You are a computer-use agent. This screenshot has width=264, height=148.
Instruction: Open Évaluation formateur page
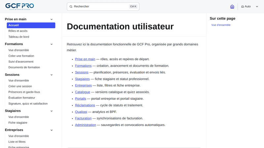click(22, 98)
